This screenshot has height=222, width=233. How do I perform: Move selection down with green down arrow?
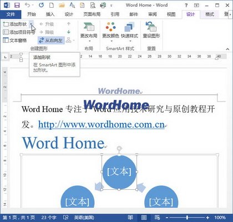pyautogui.click(x=69, y=32)
